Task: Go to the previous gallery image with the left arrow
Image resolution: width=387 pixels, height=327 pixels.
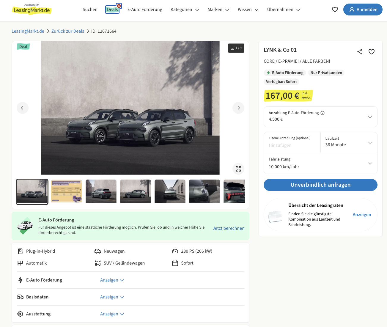Action: (23, 108)
